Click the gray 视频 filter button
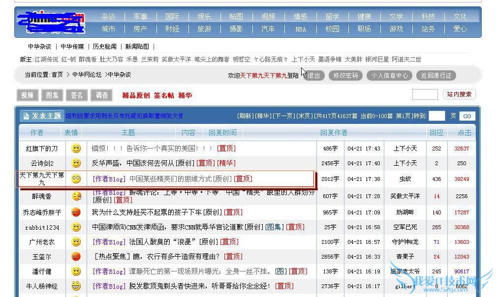Image resolution: width=496 pixels, height=297 pixels. [x=27, y=95]
